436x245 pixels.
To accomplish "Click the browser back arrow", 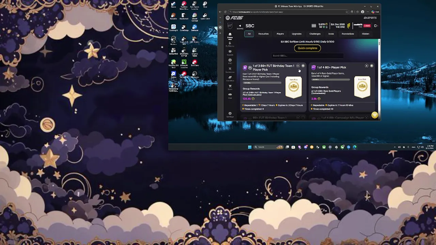I will tap(220, 12).
